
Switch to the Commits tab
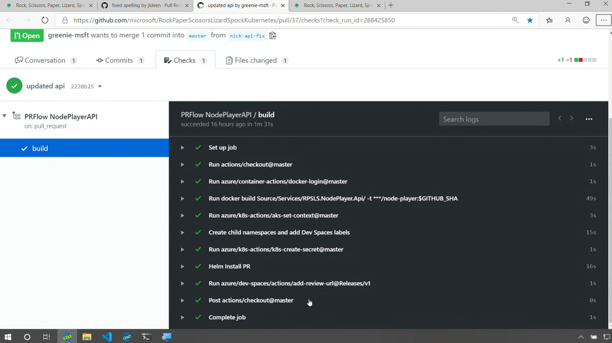(120, 60)
